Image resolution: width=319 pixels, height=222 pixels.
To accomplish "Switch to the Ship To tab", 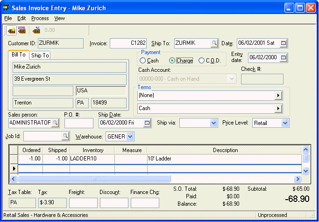I will (40, 55).
